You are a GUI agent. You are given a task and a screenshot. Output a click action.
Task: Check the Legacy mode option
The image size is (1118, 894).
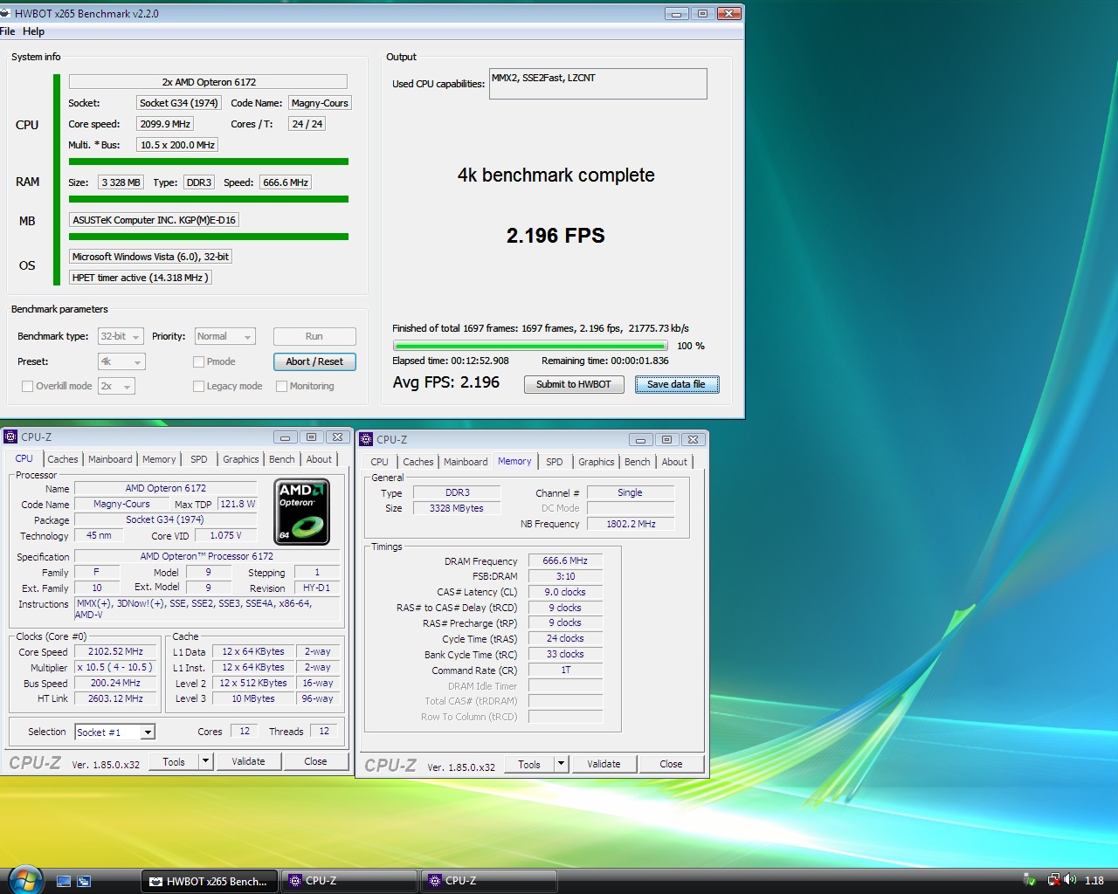(x=198, y=386)
